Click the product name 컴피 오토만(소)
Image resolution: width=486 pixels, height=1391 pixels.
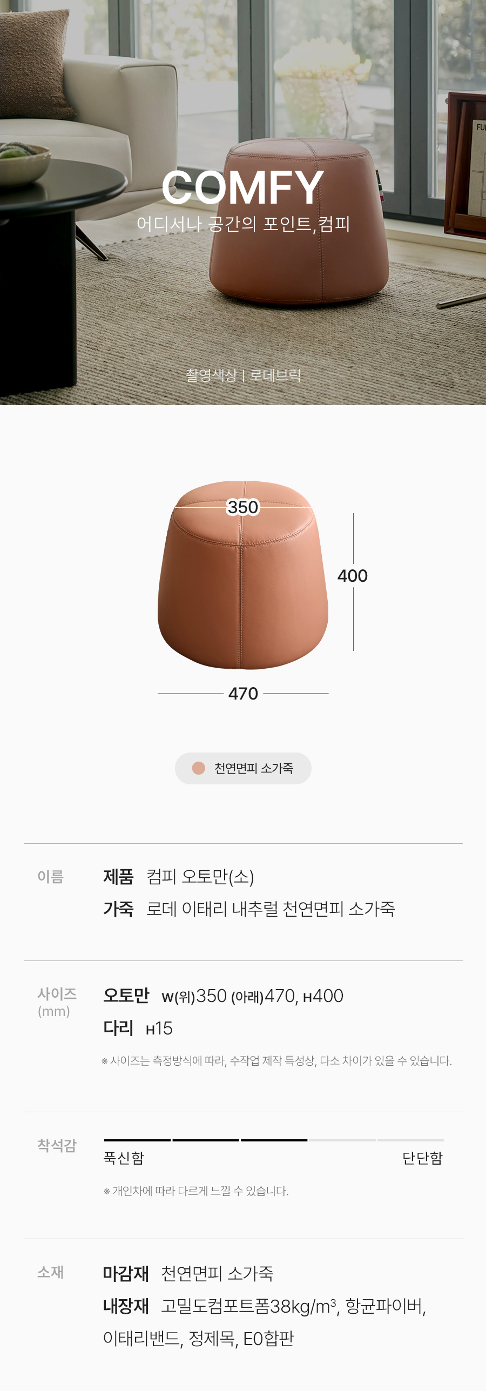tap(200, 876)
